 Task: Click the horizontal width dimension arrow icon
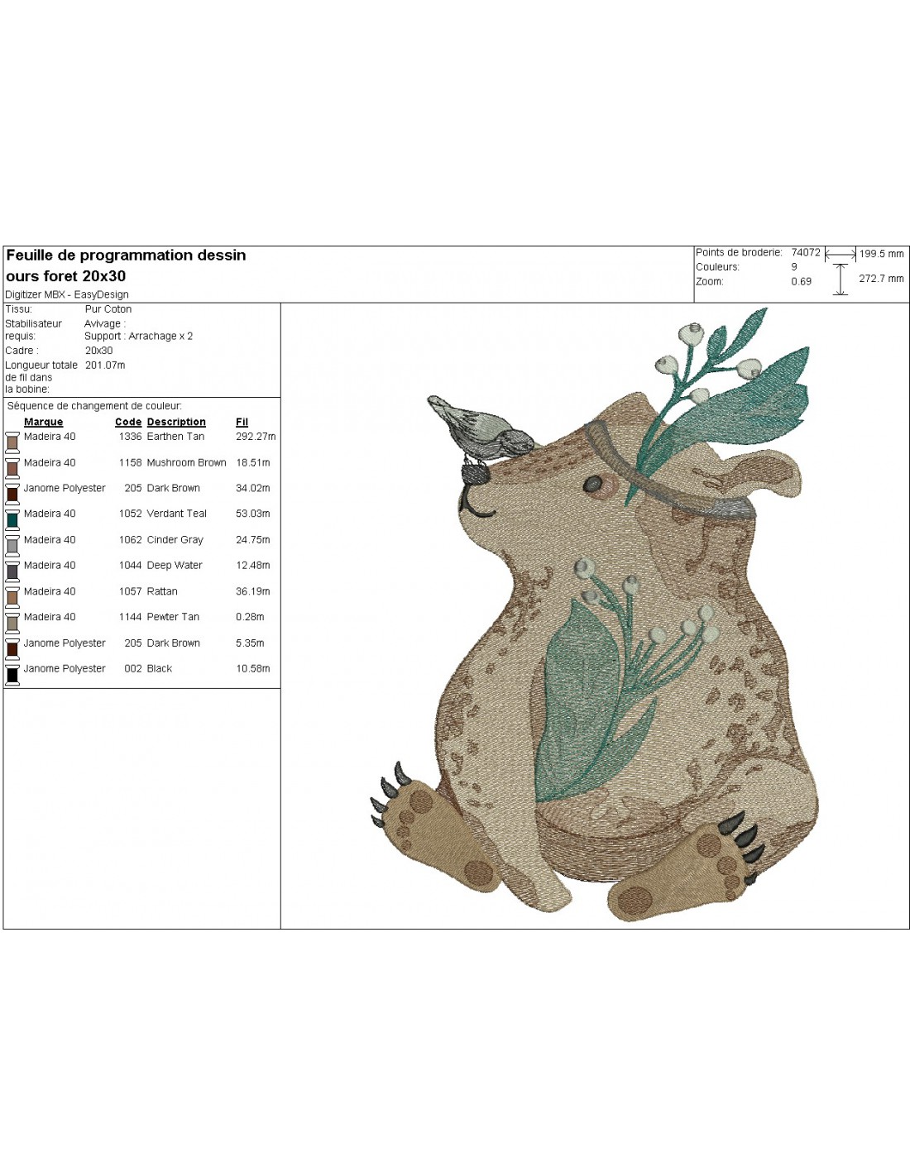(x=841, y=255)
